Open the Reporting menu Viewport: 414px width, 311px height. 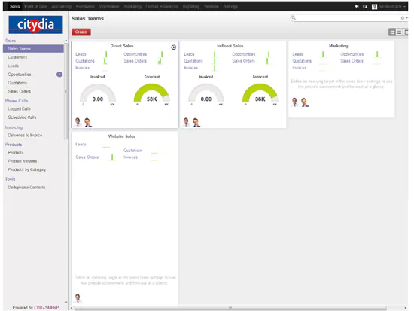click(191, 6)
